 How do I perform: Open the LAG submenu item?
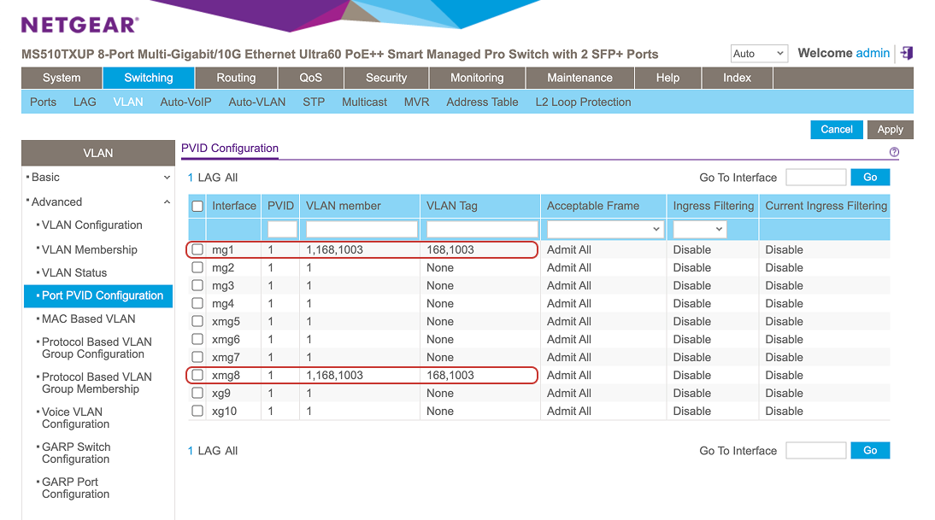[x=85, y=102]
